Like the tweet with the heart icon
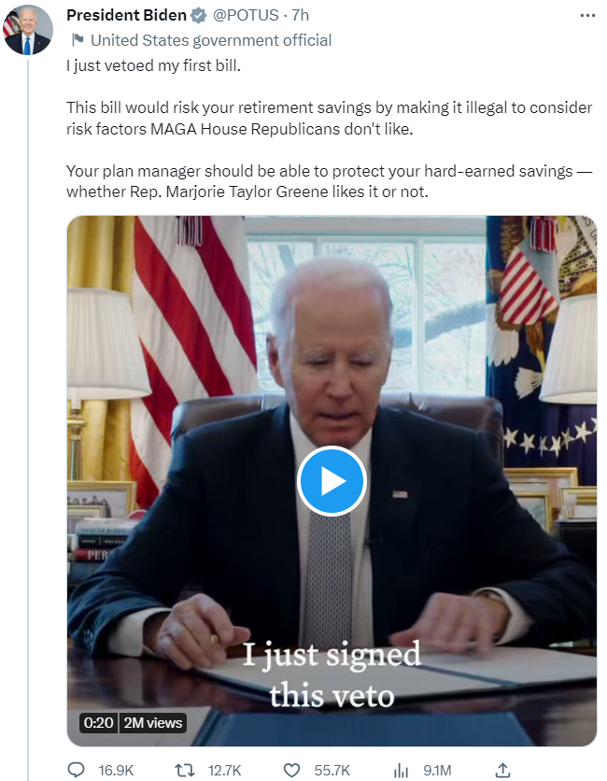Image resolution: width=607 pixels, height=781 pixels. click(291, 770)
